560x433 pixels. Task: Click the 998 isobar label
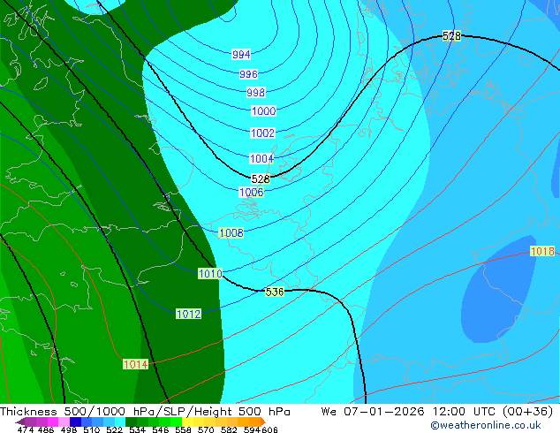[x=256, y=92]
